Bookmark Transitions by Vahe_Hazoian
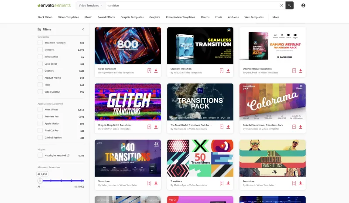Viewport: 349px width, 203px height. coord(149,183)
